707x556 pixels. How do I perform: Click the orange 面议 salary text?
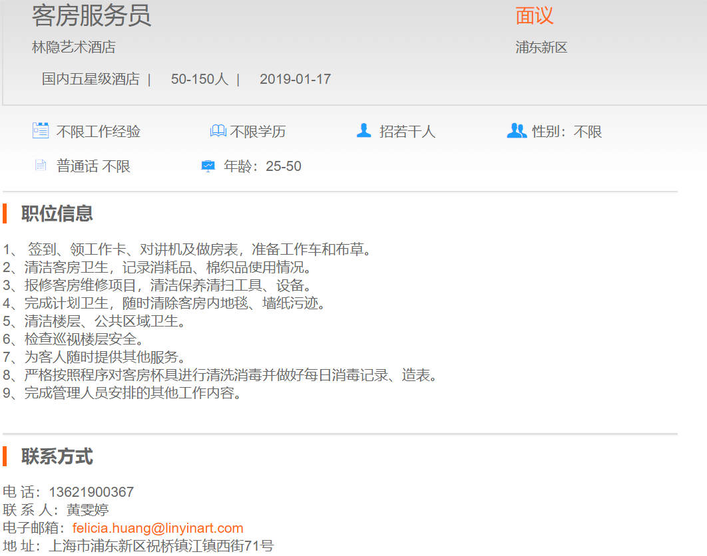point(535,16)
